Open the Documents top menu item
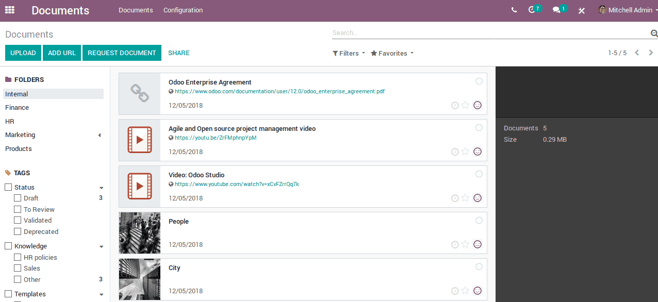 (x=136, y=10)
